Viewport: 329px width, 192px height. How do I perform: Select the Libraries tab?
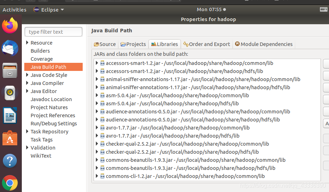tap(165, 44)
